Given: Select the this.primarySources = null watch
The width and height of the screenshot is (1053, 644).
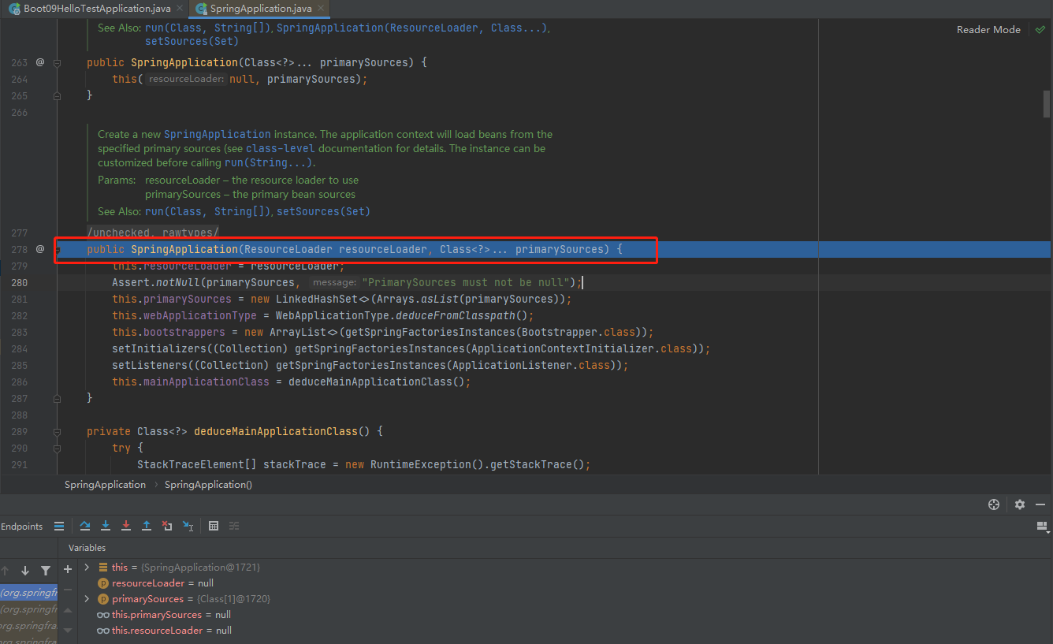Looking at the screenshot, I should point(163,615).
